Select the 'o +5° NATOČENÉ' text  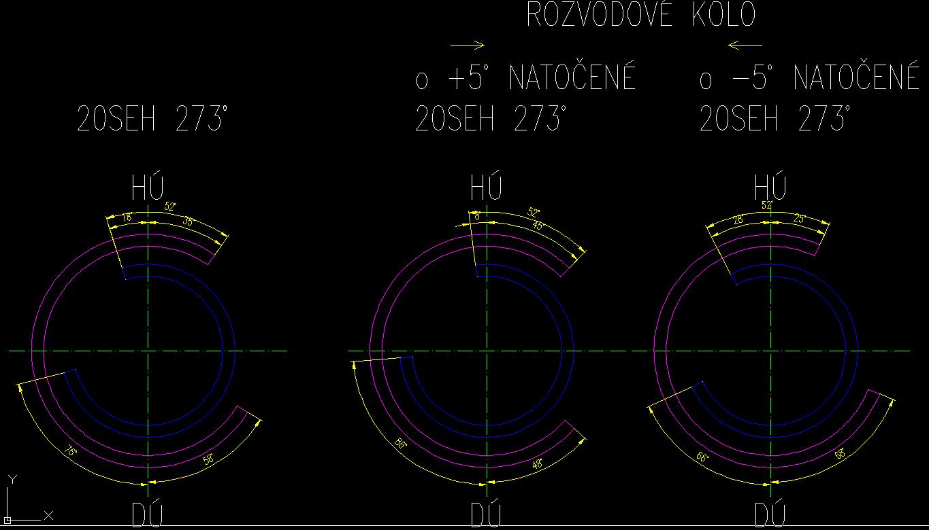[525, 79]
